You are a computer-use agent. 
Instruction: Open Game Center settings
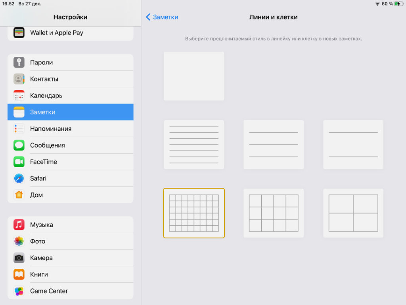[71, 291]
